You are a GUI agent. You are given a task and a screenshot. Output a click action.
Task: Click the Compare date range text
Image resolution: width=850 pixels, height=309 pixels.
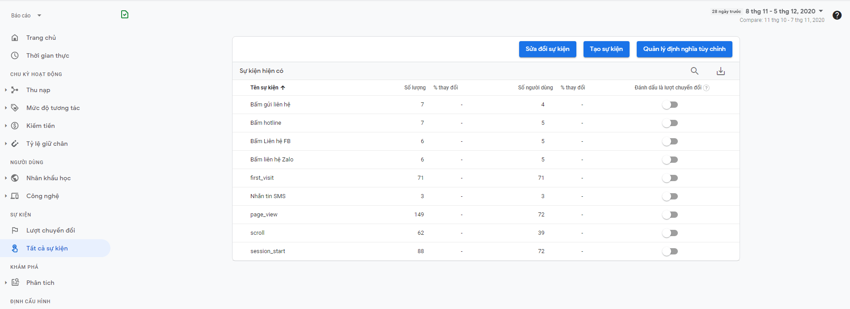point(782,20)
